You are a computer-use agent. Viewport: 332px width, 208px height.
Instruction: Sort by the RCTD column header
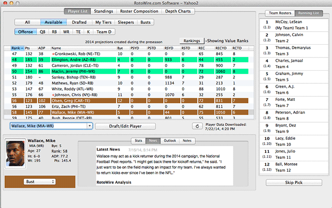(240, 48)
